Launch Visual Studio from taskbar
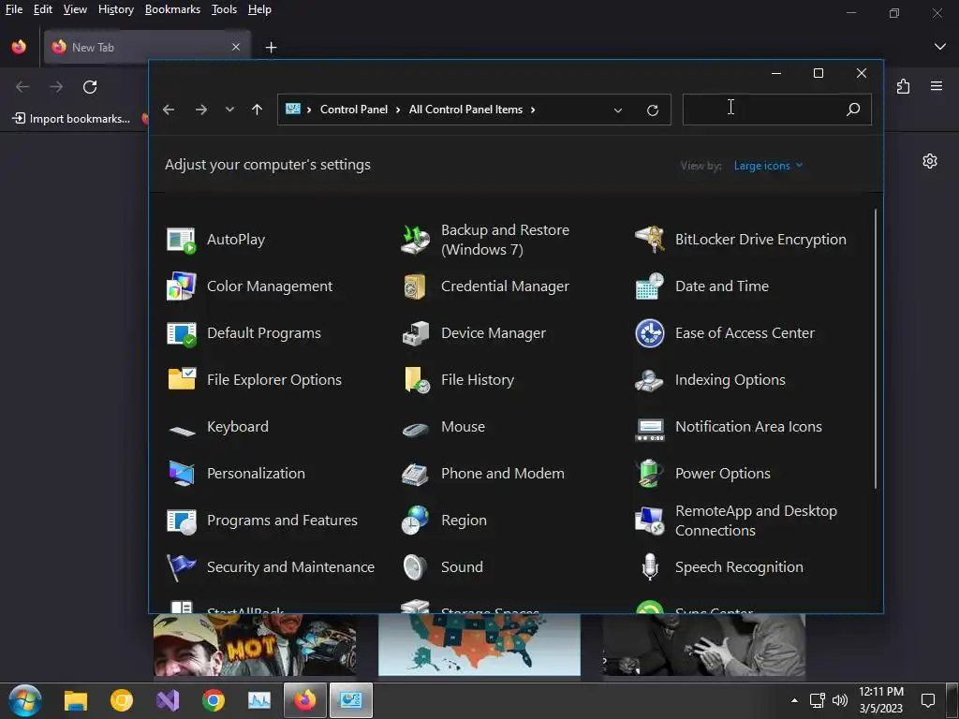Viewport: 959px width, 719px height. tap(168, 700)
